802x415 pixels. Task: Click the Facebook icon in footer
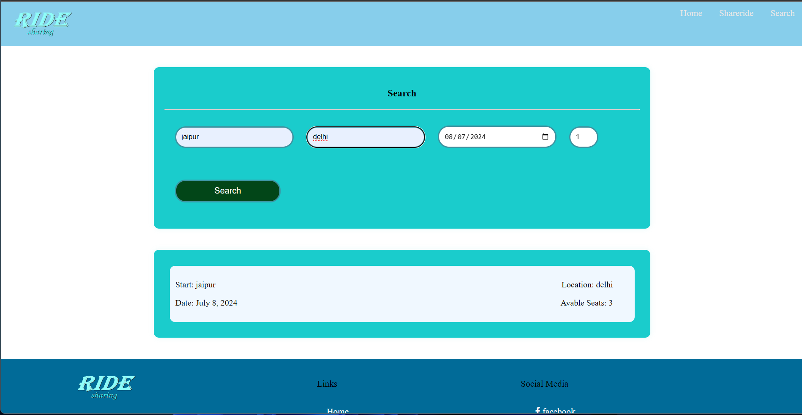[x=537, y=411]
